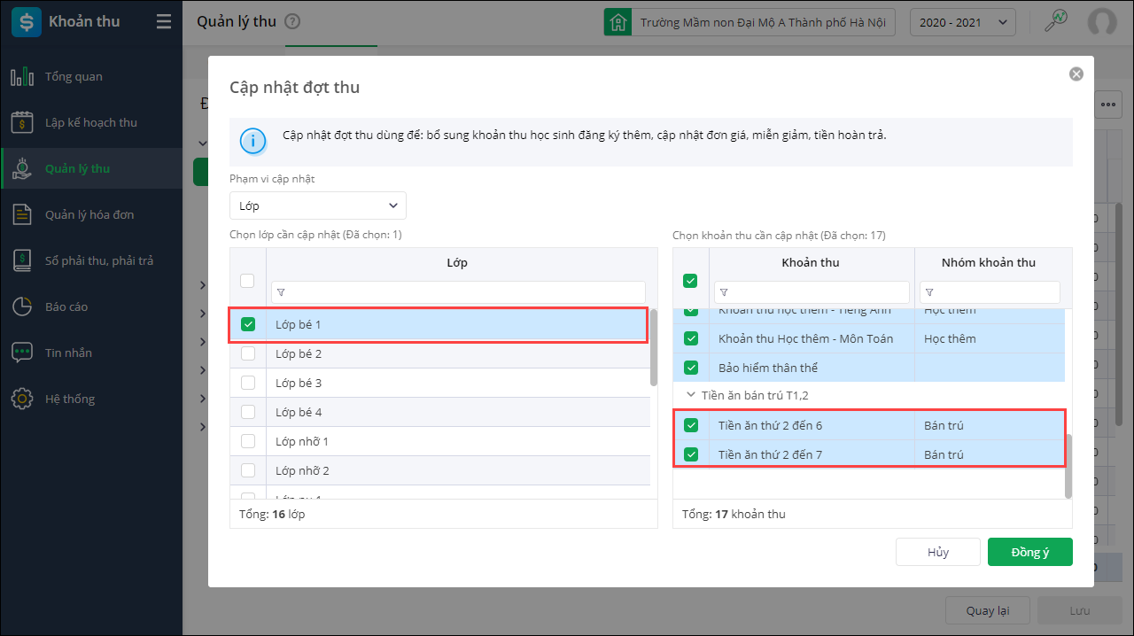Uncheck Tiền ăn thứ 2 đến 6 checkbox
1134x636 pixels.
point(691,425)
